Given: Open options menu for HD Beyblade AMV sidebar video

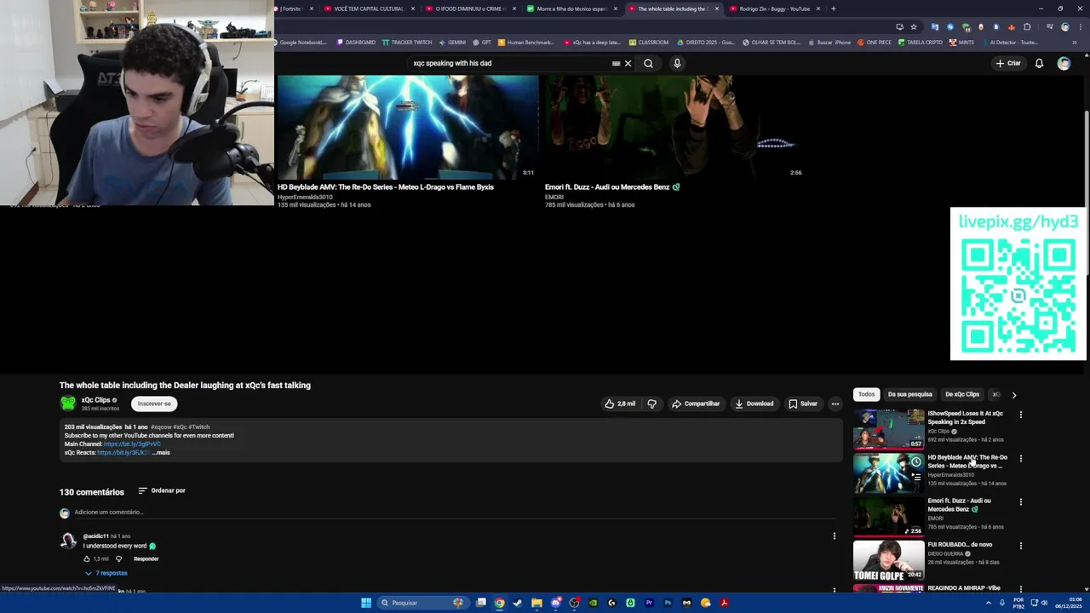Looking at the screenshot, I should tap(1021, 458).
